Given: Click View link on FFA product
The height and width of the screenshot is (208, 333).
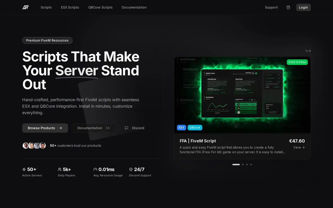Looking at the screenshot, I should coord(299,147).
